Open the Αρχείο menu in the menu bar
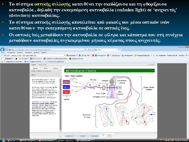 (x=3, y=53)
